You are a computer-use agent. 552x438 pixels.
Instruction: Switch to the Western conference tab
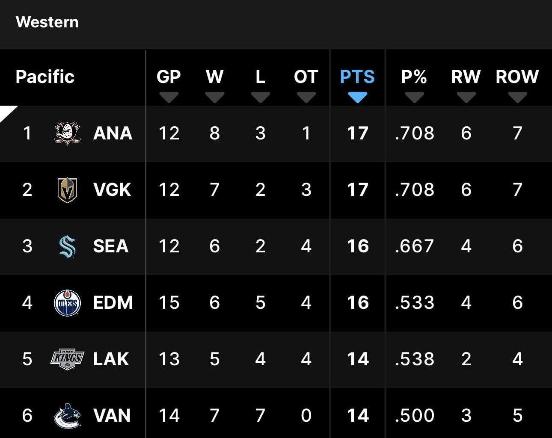(47, 22)
